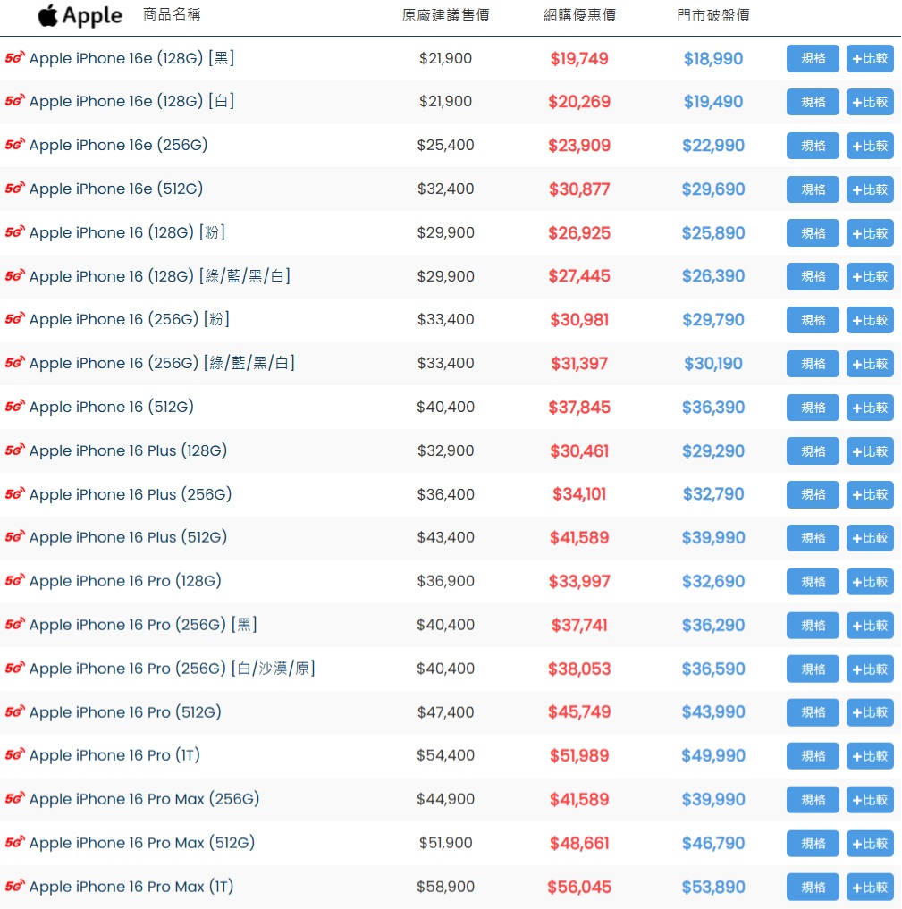Open the Apple iPhone 16 Pro (1T) product link
Screen dimensions: 902x909
click(114, 755)
